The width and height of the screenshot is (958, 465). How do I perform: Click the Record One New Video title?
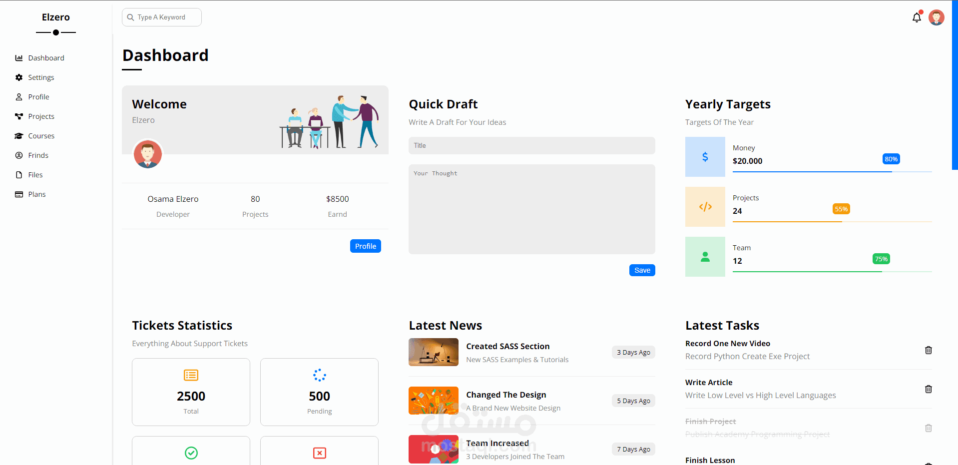(728, 344)
